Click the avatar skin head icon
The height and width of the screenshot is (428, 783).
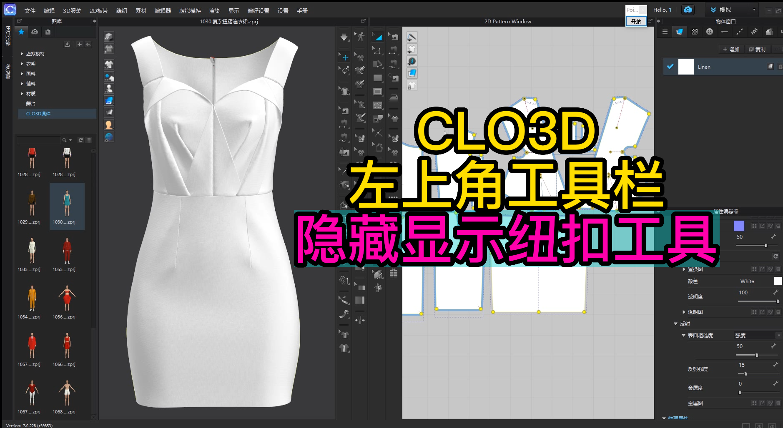point(109,124)
